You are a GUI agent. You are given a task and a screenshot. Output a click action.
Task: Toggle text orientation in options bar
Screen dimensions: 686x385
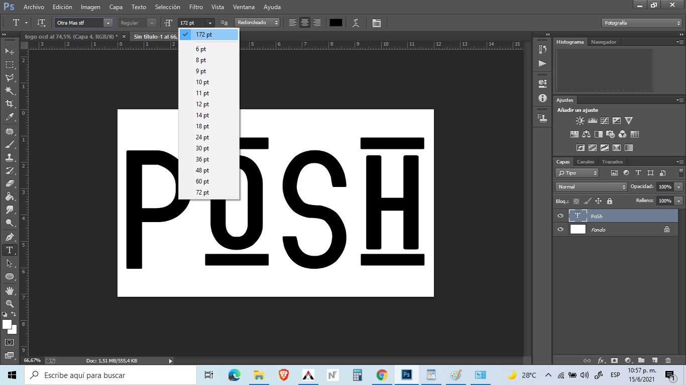click(42, 23)
